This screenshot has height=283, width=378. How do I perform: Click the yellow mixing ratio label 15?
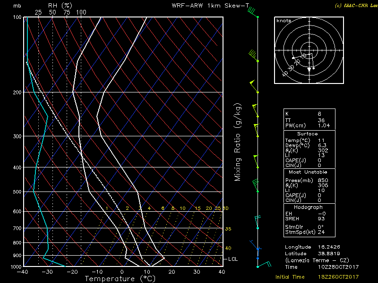(x=198, y=208)
